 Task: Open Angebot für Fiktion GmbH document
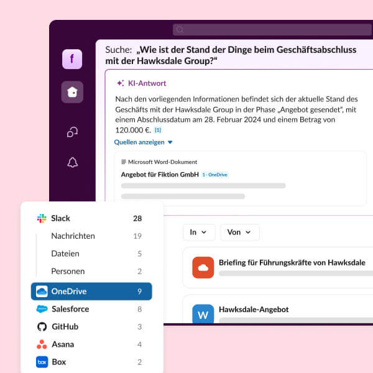point(160,175)
